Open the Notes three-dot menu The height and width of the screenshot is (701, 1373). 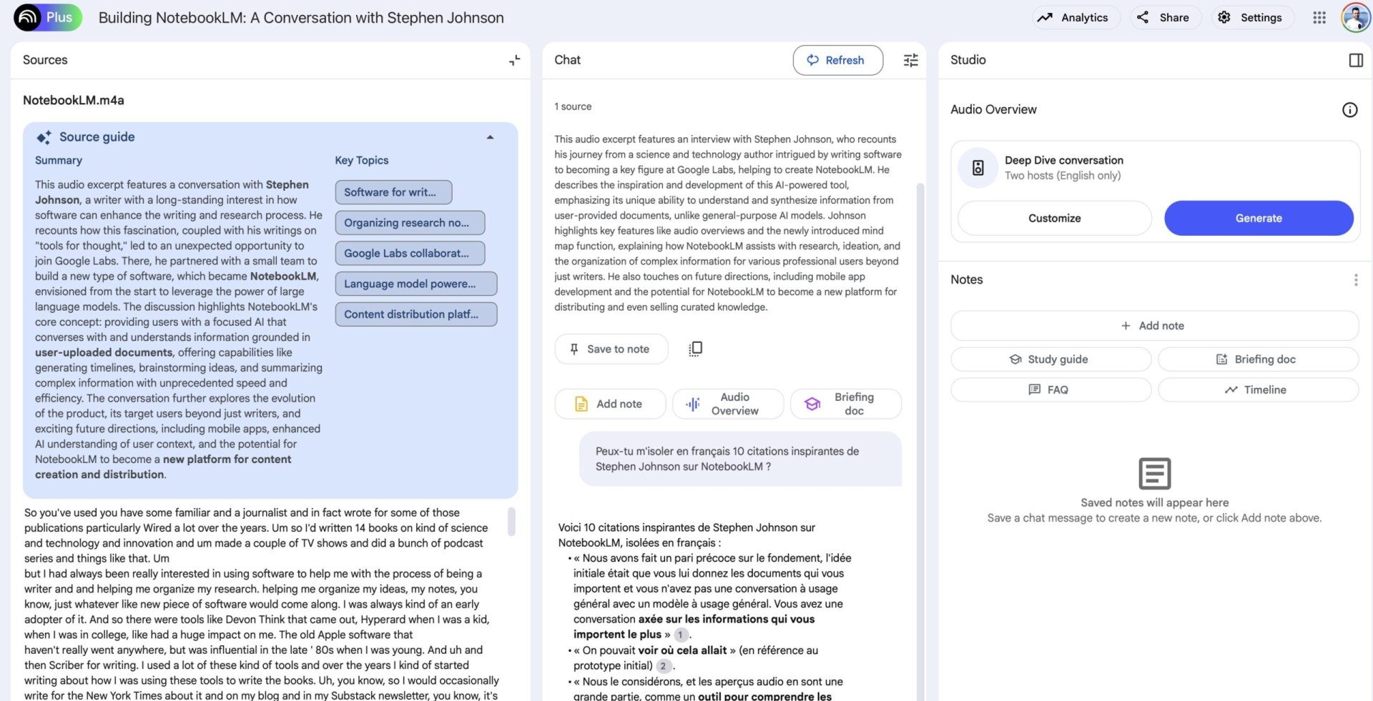[x=1355, y=280]
